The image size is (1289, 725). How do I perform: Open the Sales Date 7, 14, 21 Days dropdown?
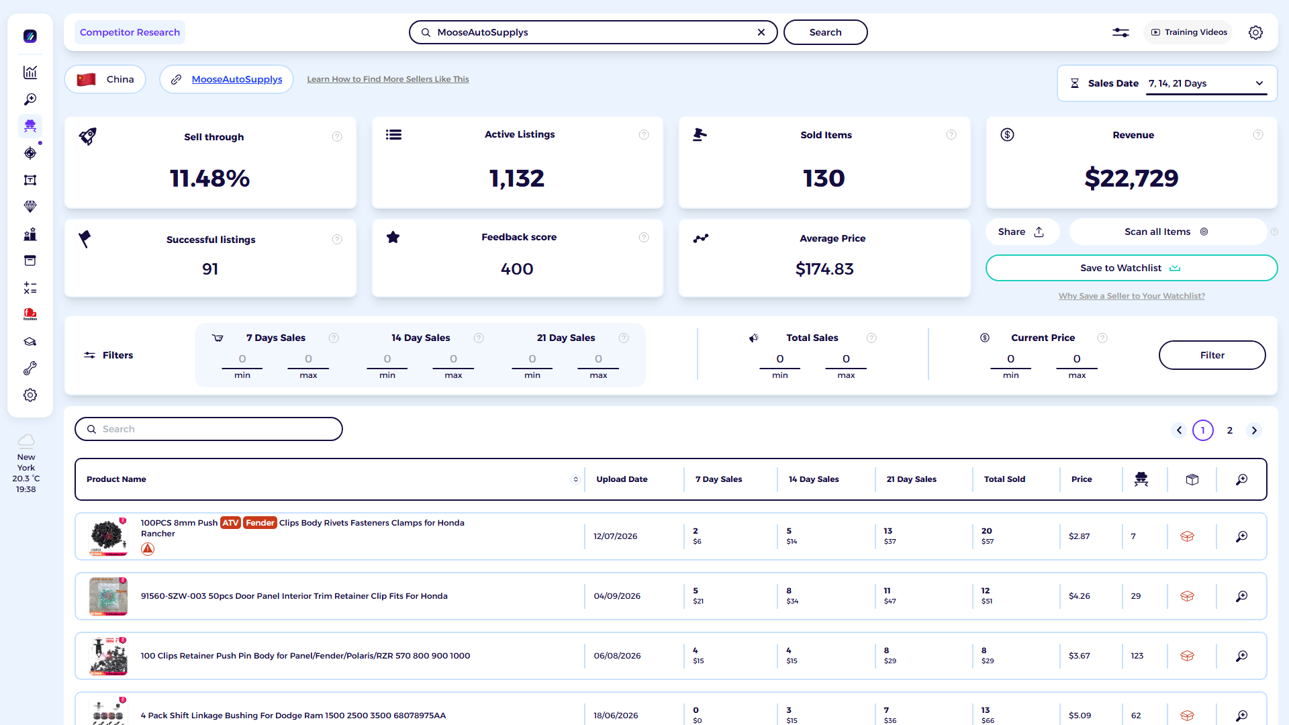[1206, 84]
